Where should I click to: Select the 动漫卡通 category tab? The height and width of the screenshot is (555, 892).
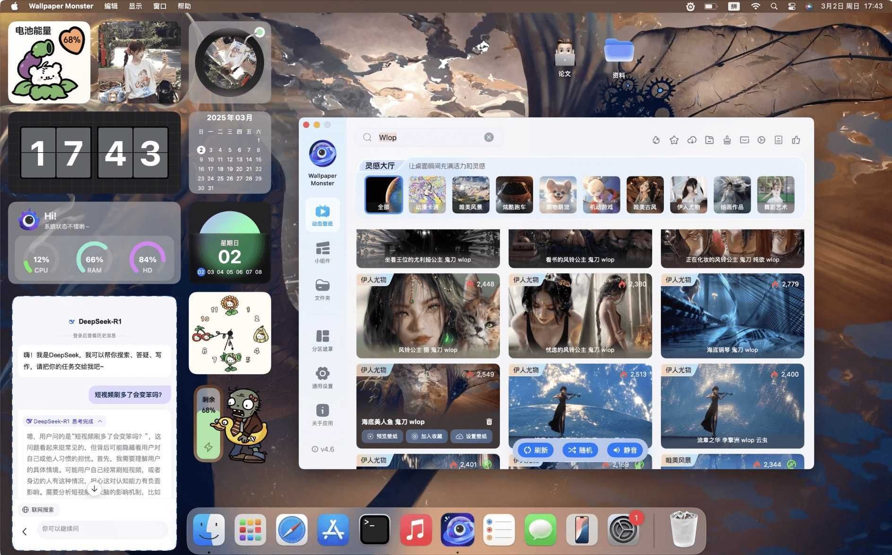coord(427,195)
